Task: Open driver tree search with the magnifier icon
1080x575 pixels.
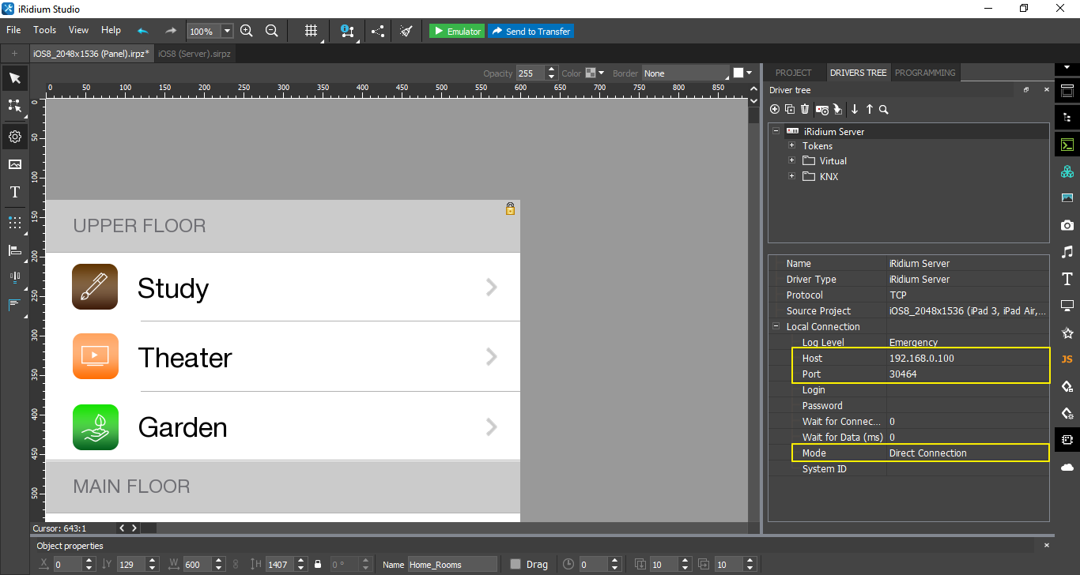Action: point(884,109)
